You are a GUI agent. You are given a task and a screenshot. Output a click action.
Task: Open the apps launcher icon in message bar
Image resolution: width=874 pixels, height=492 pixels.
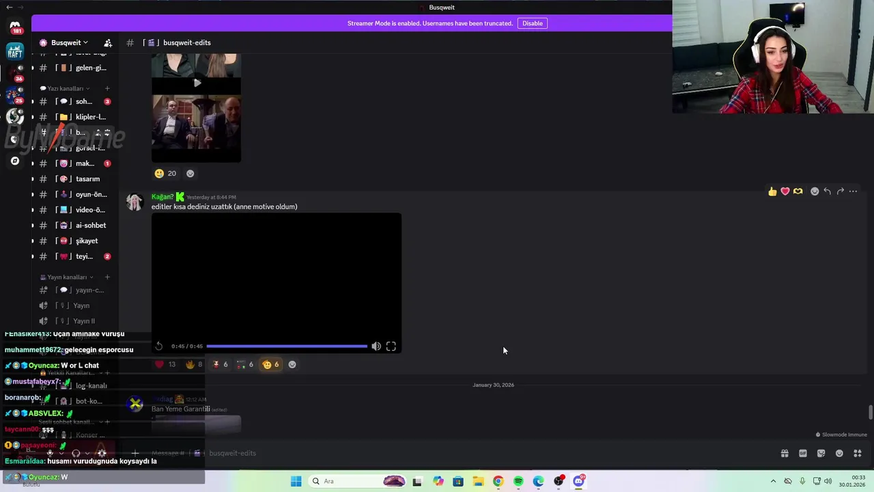click(x=858, y=453)
